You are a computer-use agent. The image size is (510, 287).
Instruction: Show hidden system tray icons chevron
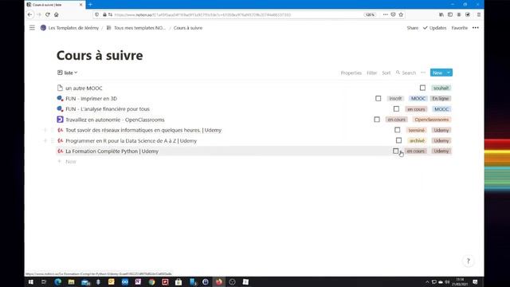[427, 281]
